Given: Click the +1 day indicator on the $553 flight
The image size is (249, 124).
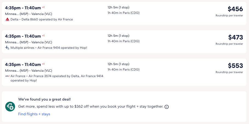Looking at the screenshot, I should (x=43, y=64).
